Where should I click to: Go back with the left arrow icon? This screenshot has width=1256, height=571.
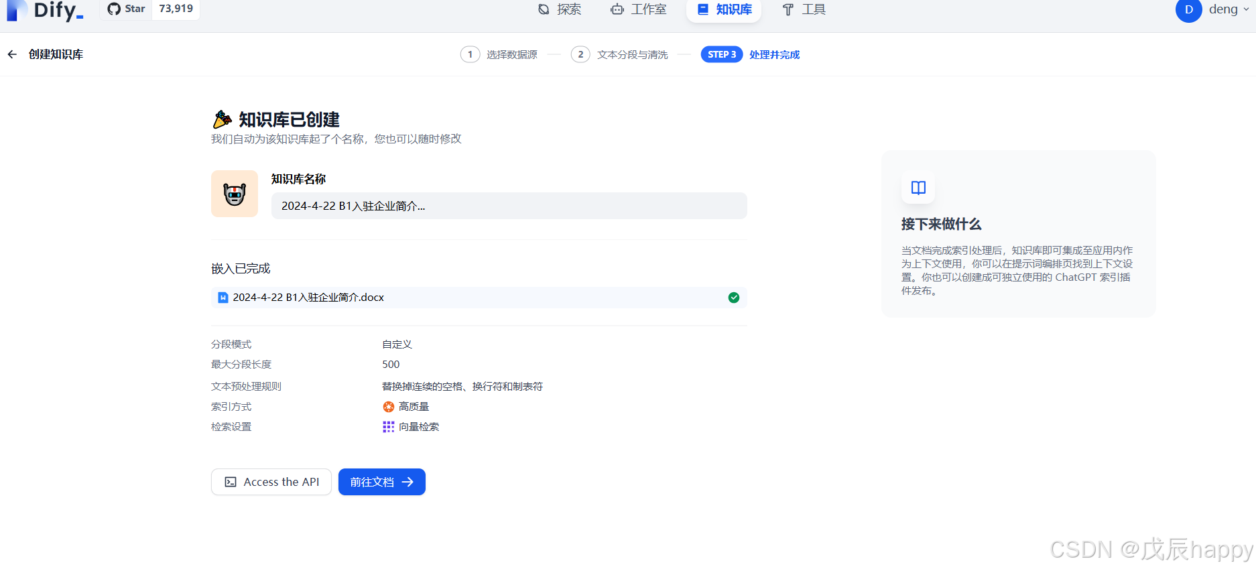click(x=12, y=54)
